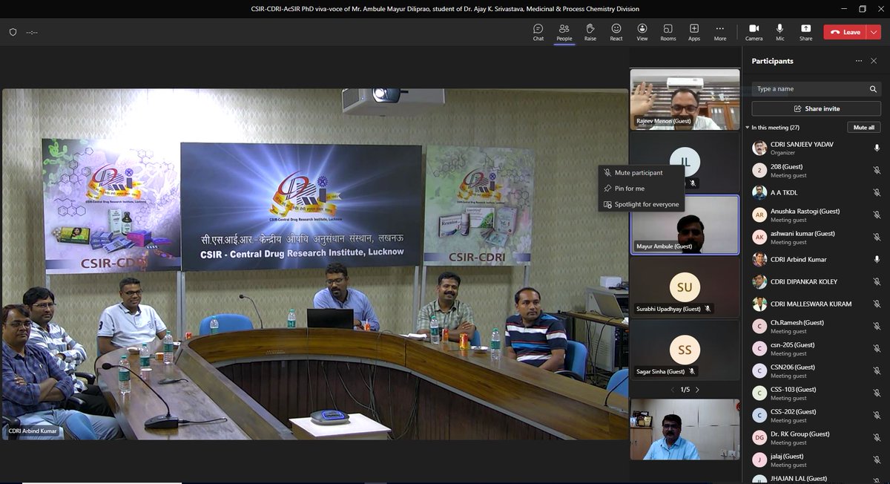Click the JL avatar tile
The width and height of the screenshot is (890, 484).
point(685,161)
